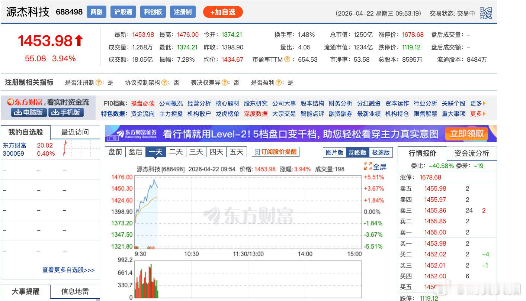526x301 pixels.
Task: Open 大宗交易 link
Action: point(284,114)
